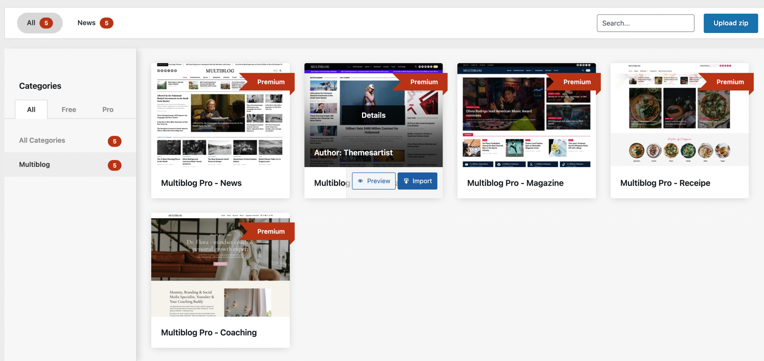Image resolution: width=764 pixels, height=361 pixels.
Task: Click the eye icon in Preview
Action: 361,181
